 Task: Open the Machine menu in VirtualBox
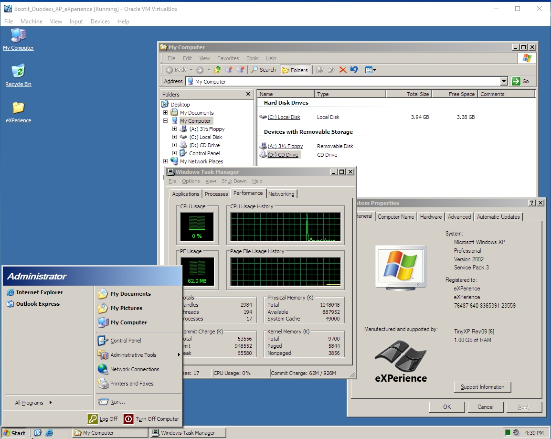pos(32,21)
